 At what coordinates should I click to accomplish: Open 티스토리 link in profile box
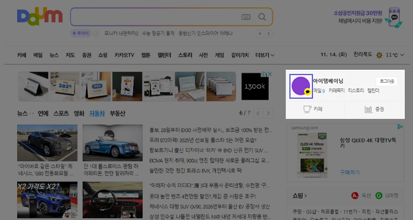[356, 90]
